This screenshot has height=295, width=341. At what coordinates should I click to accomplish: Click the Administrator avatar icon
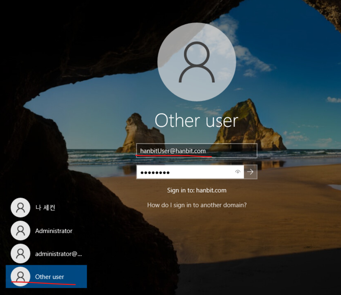pos(20,230)
